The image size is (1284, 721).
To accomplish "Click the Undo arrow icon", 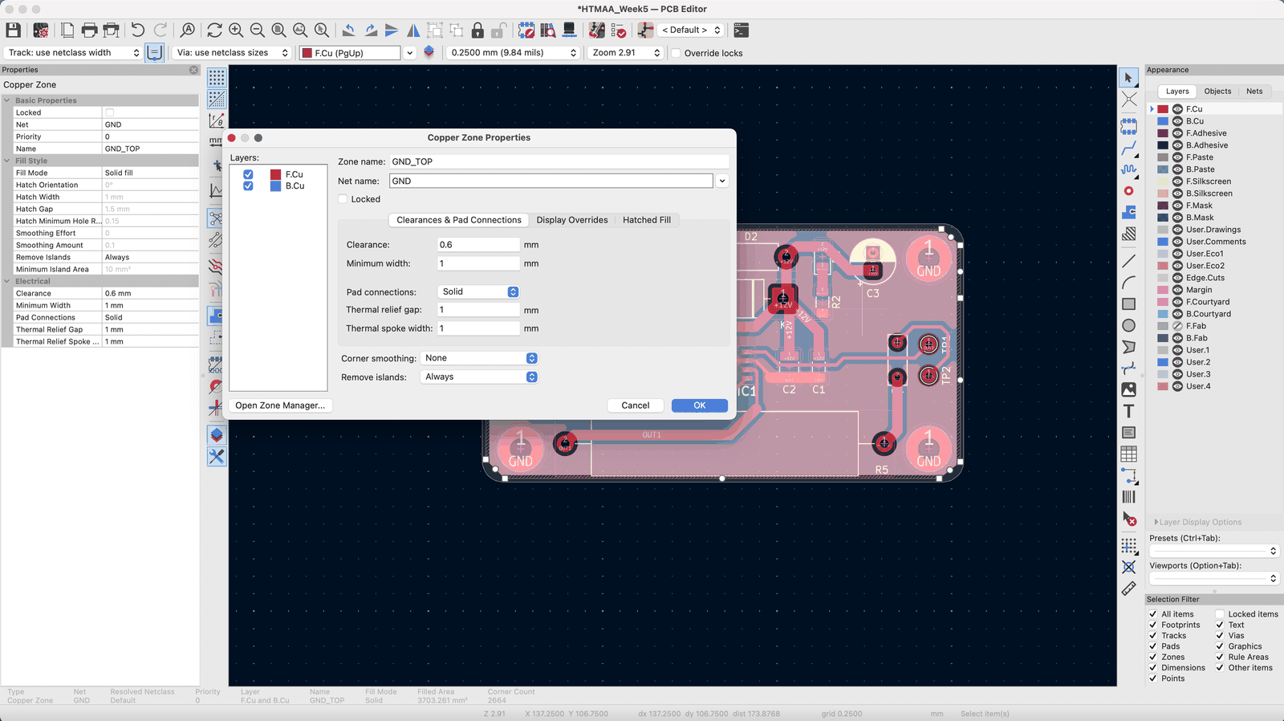I will click(x=137, y=31).
